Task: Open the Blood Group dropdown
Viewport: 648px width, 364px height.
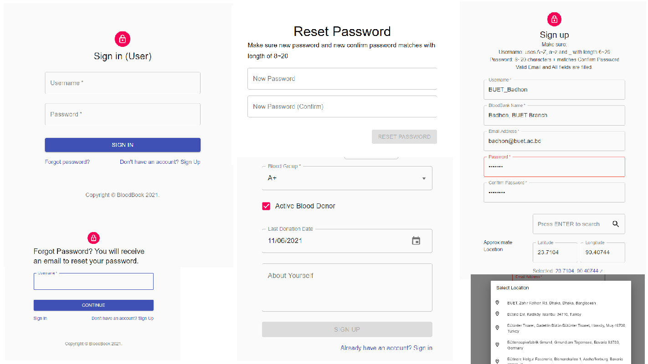Action: (347, 178)
